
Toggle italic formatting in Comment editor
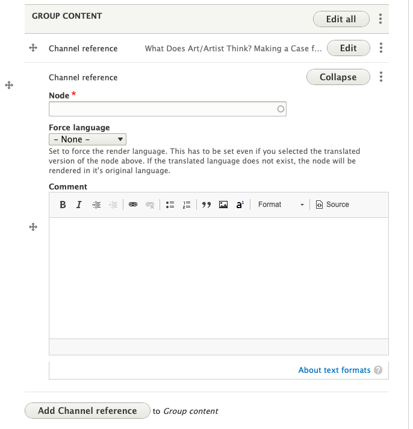(79, 205)
